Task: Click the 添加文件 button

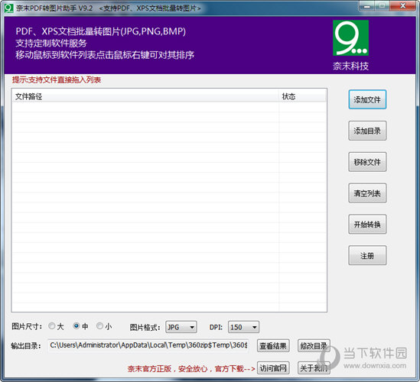Action: (x=367, y=99)
